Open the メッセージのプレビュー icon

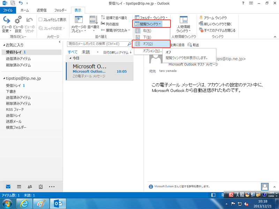point(78,20)
